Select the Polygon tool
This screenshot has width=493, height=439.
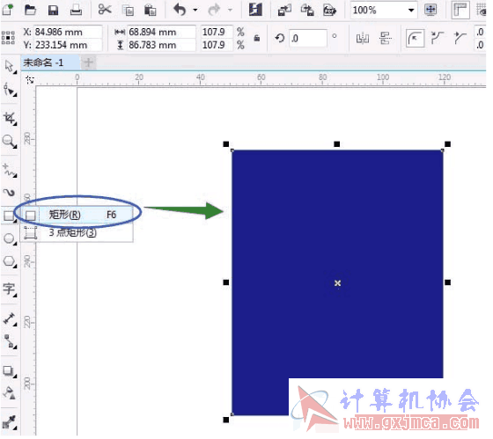pyautogui.click(x=10, y=261)
